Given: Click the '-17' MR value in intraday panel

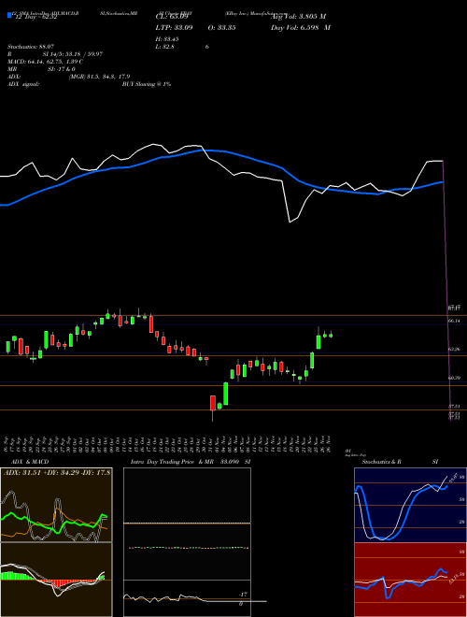Looking at the screenshot, I should point(244,595).
